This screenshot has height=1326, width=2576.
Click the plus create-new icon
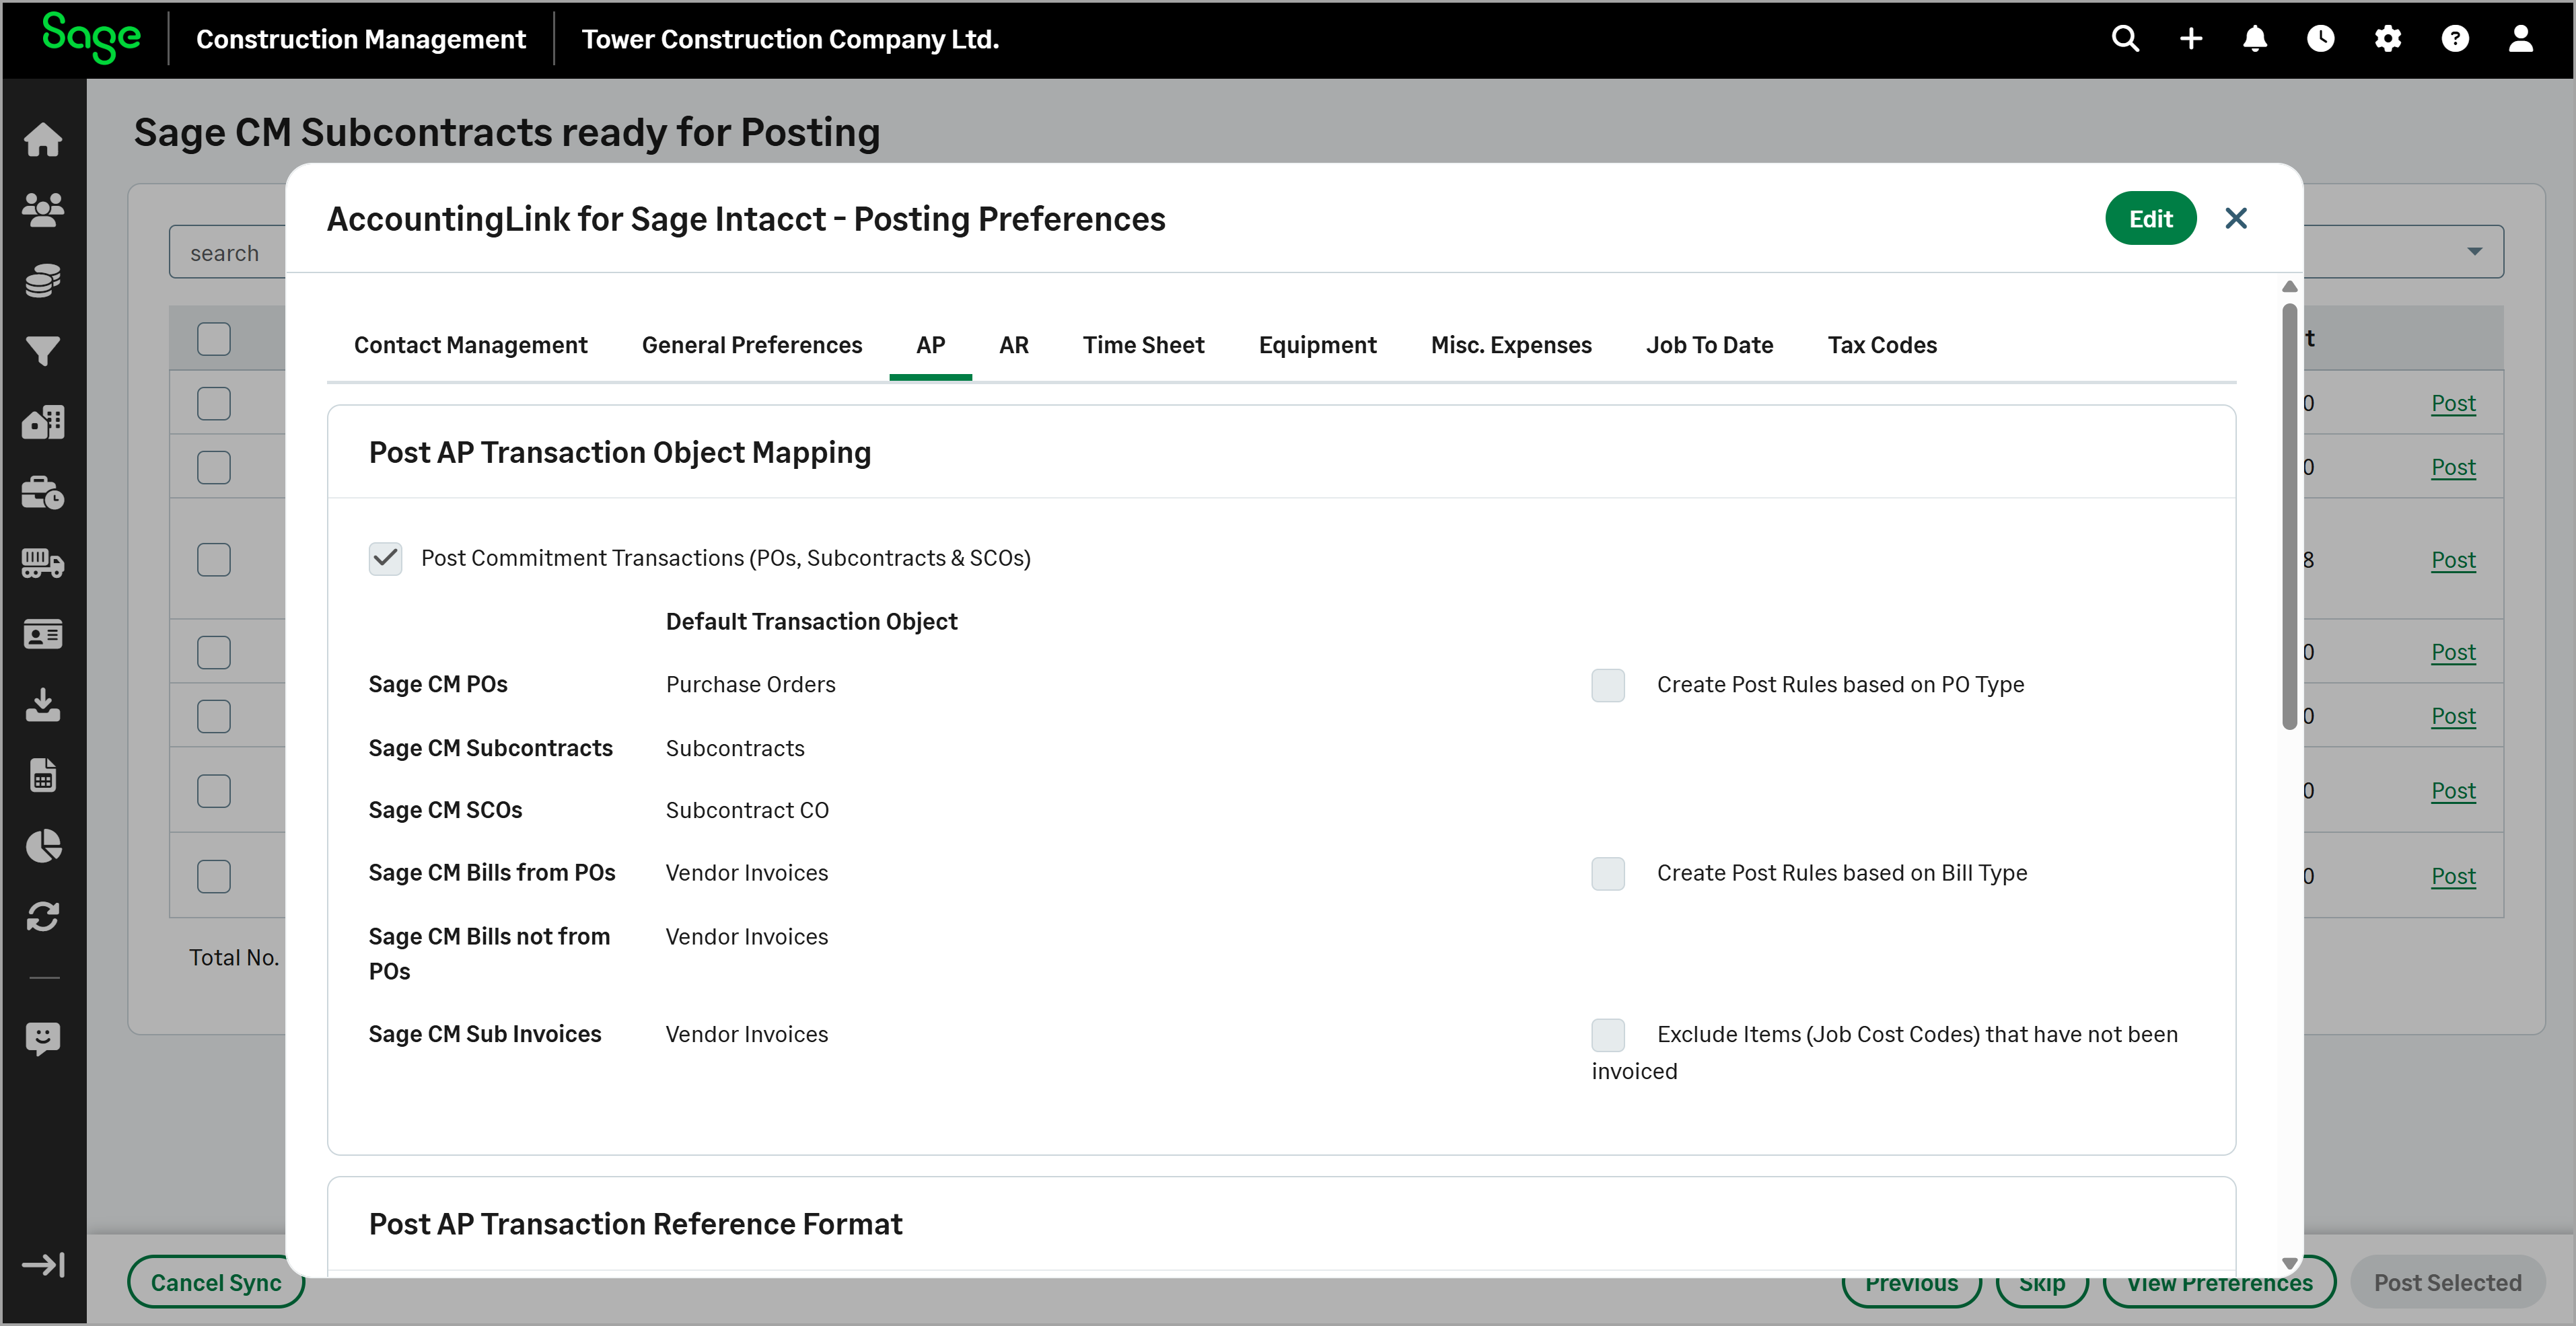(2191, 39)
